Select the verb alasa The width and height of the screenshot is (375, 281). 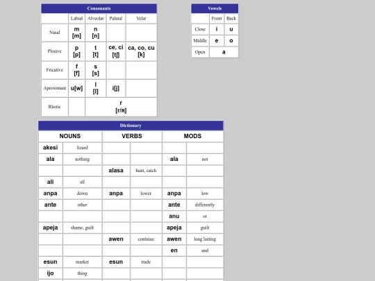point(116,171)
